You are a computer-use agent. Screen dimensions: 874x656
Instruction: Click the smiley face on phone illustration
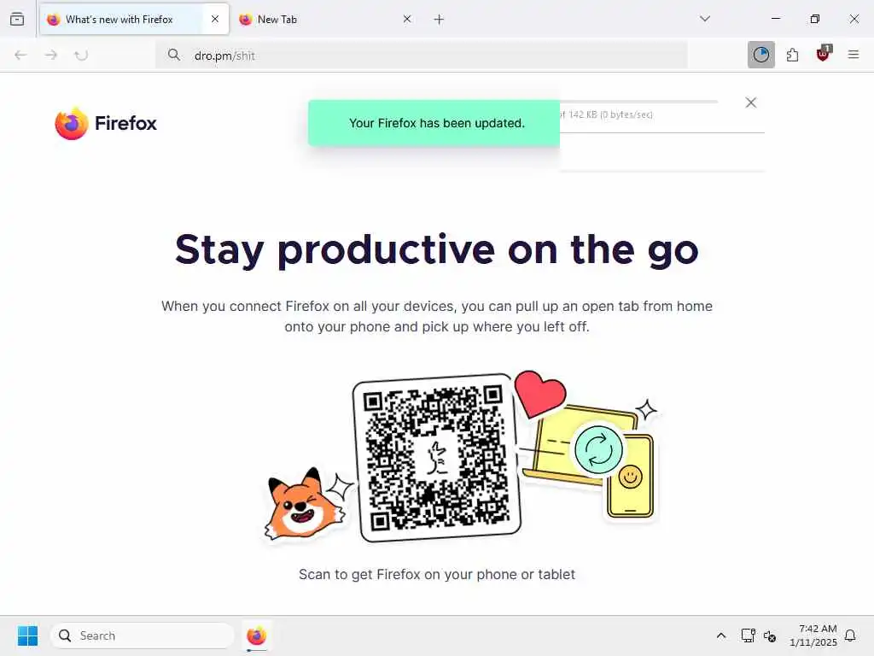click(631, 477)
